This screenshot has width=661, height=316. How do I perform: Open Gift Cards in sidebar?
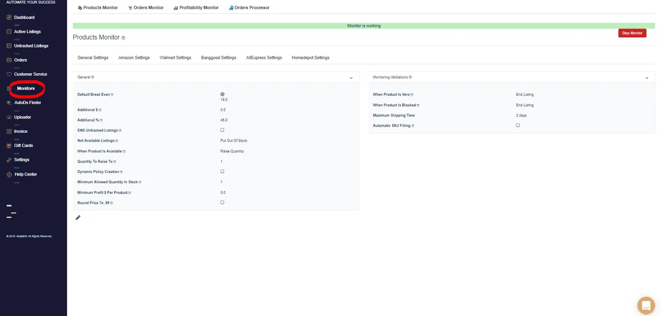pos(24,146)
